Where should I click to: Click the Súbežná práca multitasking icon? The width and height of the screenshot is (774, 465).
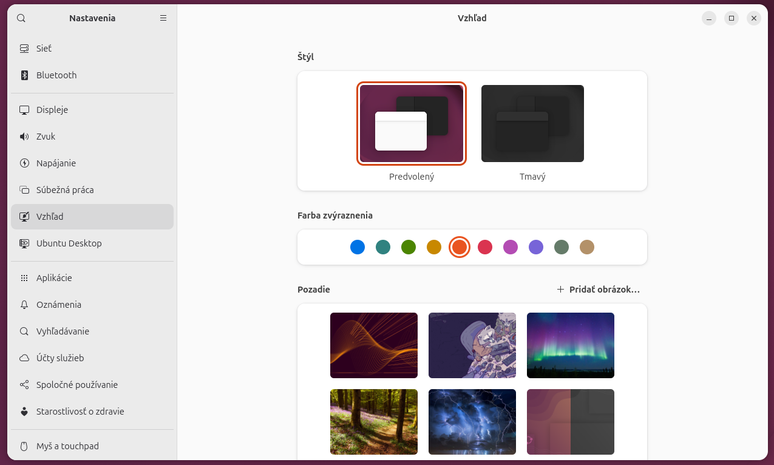pos(24,190)
